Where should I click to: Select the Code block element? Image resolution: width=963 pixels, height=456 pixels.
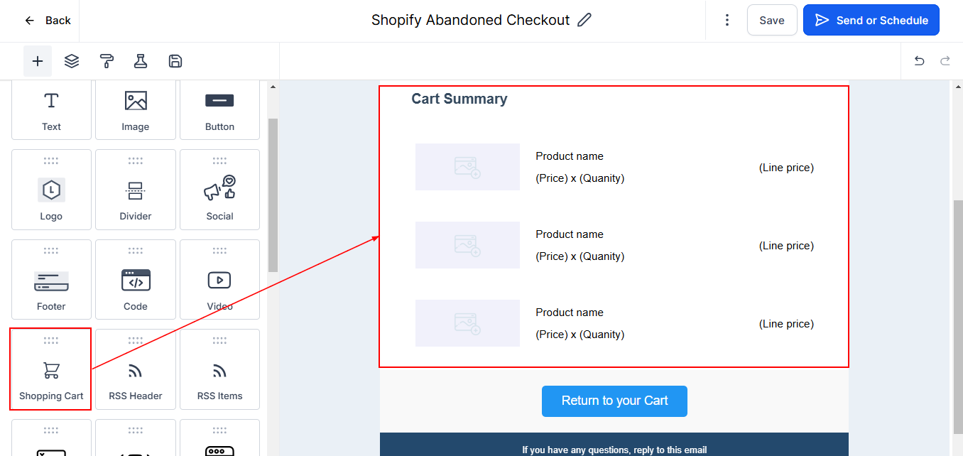point(135,281)
